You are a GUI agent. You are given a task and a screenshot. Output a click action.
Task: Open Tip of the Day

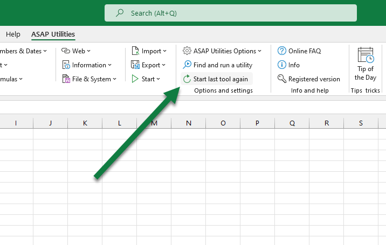tap(366, 64)
